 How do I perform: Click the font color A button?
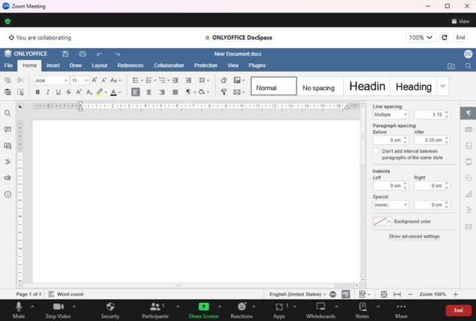[114, 92]
